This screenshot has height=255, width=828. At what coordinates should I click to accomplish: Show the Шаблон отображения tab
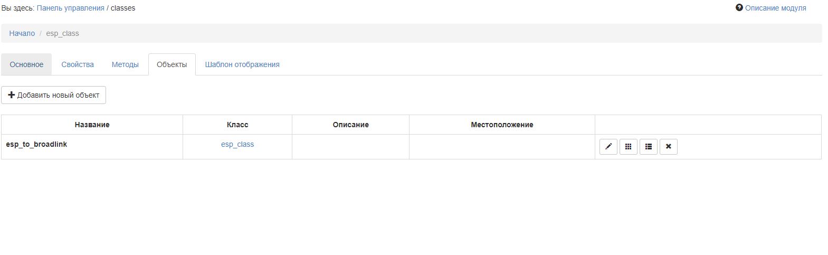click(242, 64)
